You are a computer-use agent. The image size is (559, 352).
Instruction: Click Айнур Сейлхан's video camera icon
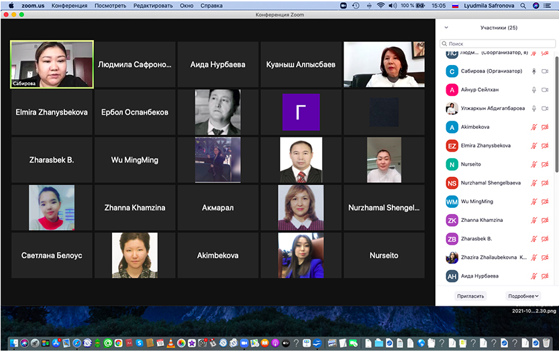coord(546,90)
